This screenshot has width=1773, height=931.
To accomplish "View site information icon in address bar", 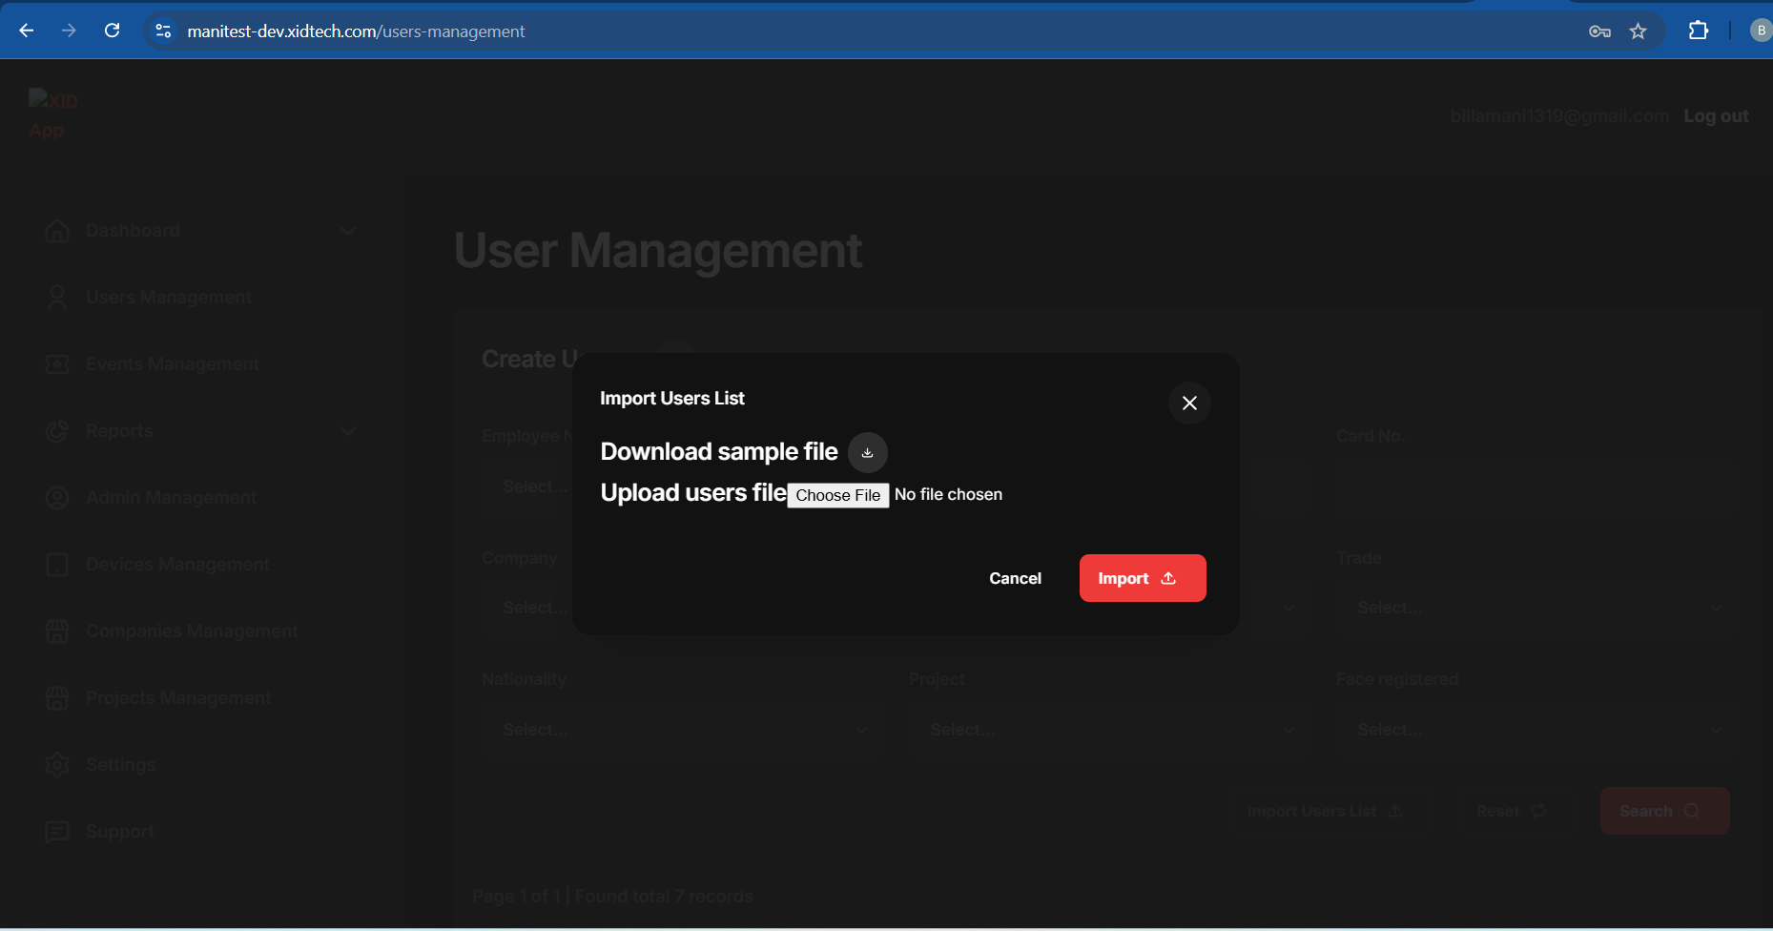I will click(x=164, y=31).
